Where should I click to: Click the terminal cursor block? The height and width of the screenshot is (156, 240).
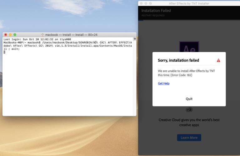4,52
